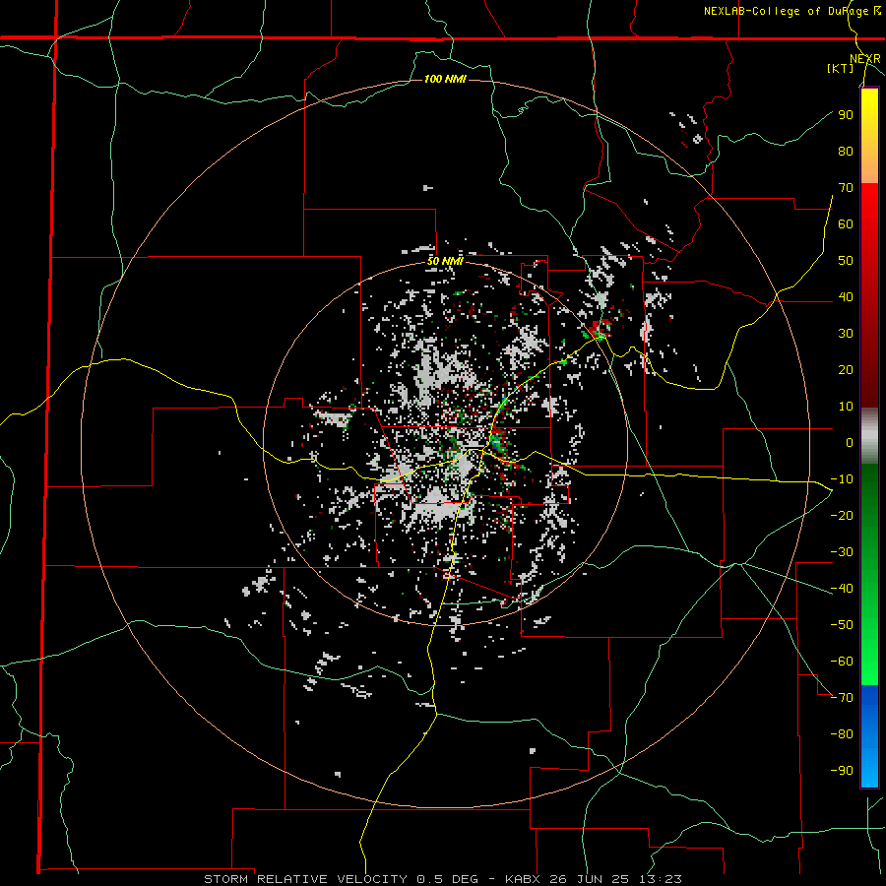The height and width of the screenshot is (886, 886).
Task: Click the 100 NMI range ring label
Action: (x=445, y=79)
